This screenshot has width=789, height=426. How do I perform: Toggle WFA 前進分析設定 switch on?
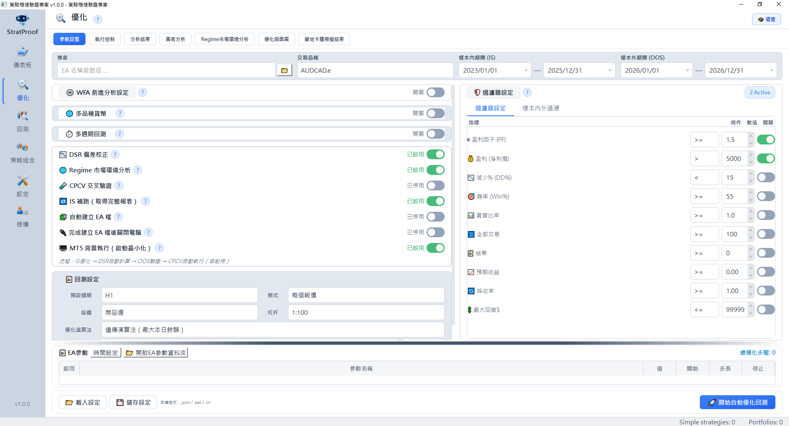tap(436, 92)
